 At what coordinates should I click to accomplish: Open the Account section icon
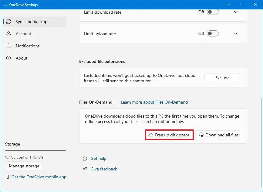click(8, 34)
